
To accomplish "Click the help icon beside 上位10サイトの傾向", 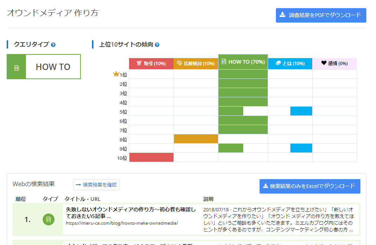I will (x=157, y=45).
